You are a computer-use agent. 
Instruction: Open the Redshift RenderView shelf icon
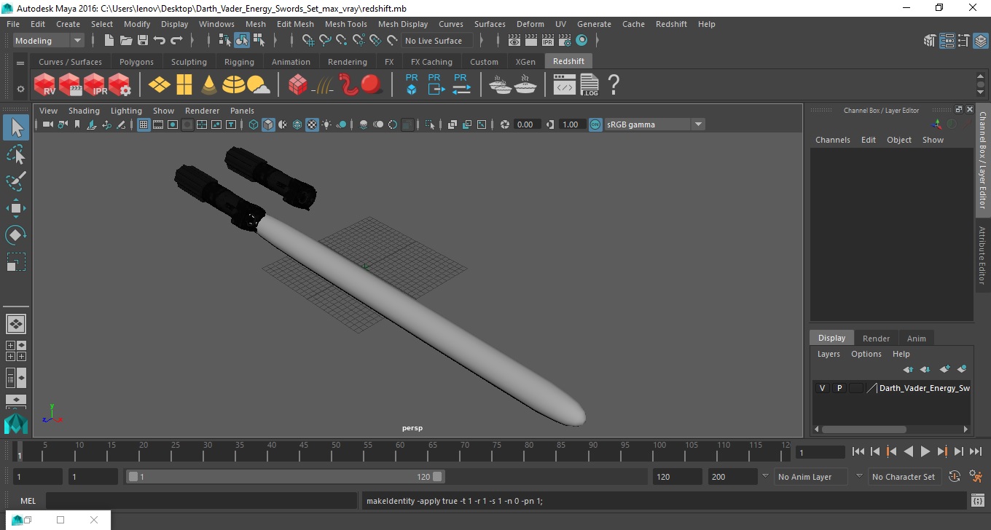pyautogui.click(x=45, y=85)
